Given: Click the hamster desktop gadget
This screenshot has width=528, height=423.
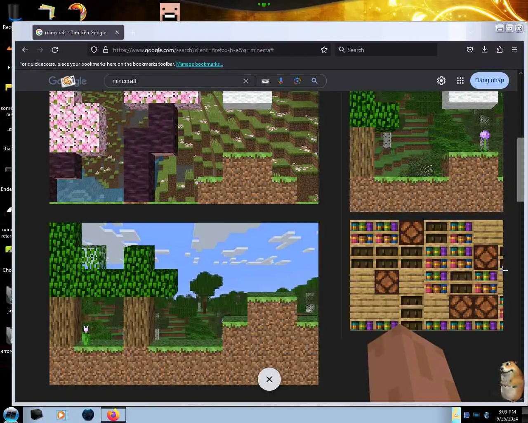Looking at the screenshot, I should tap(511, 381).
